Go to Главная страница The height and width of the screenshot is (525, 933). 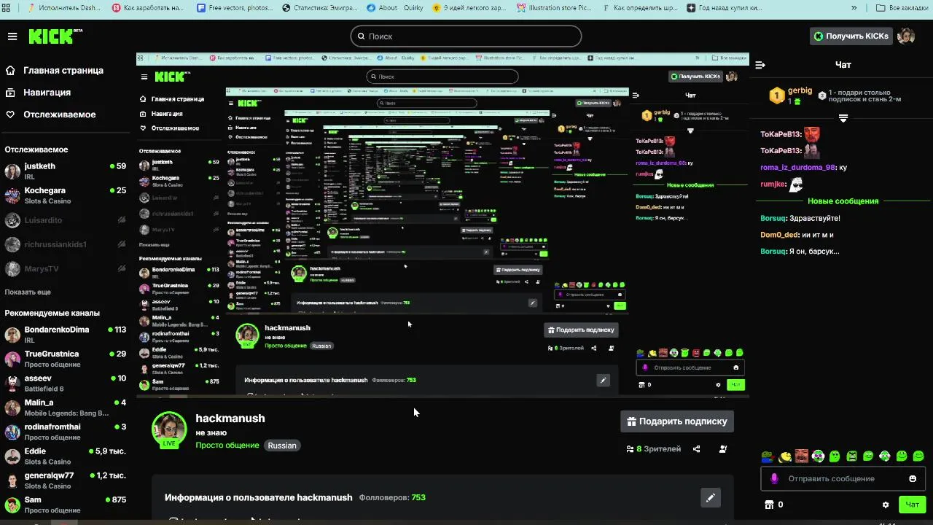[63, 71]
